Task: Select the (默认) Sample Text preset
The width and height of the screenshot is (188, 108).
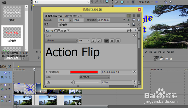Action: click(x=12, y=14)
